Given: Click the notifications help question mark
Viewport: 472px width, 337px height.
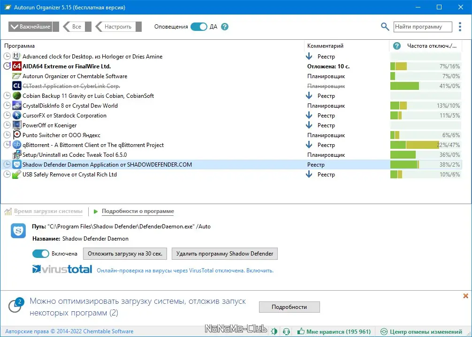Looking at the screenshot, I should point(225,27).
